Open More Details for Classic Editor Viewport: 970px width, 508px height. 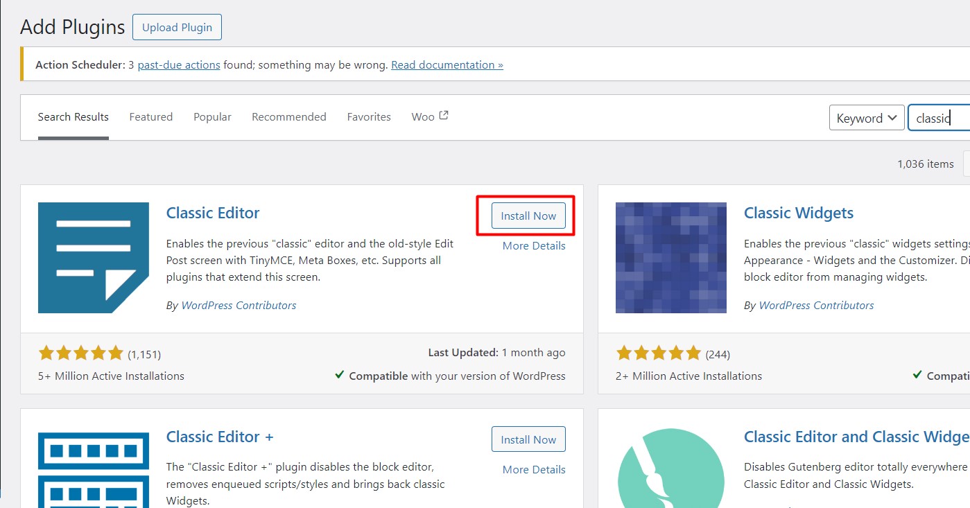(x=534, y=245)
